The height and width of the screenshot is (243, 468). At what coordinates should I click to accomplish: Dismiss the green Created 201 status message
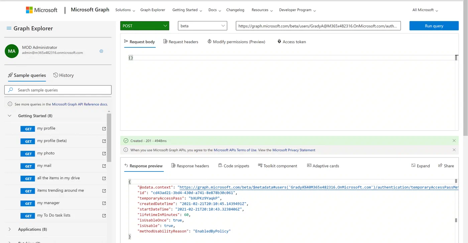pyautogui.click(x=454, y=141)
